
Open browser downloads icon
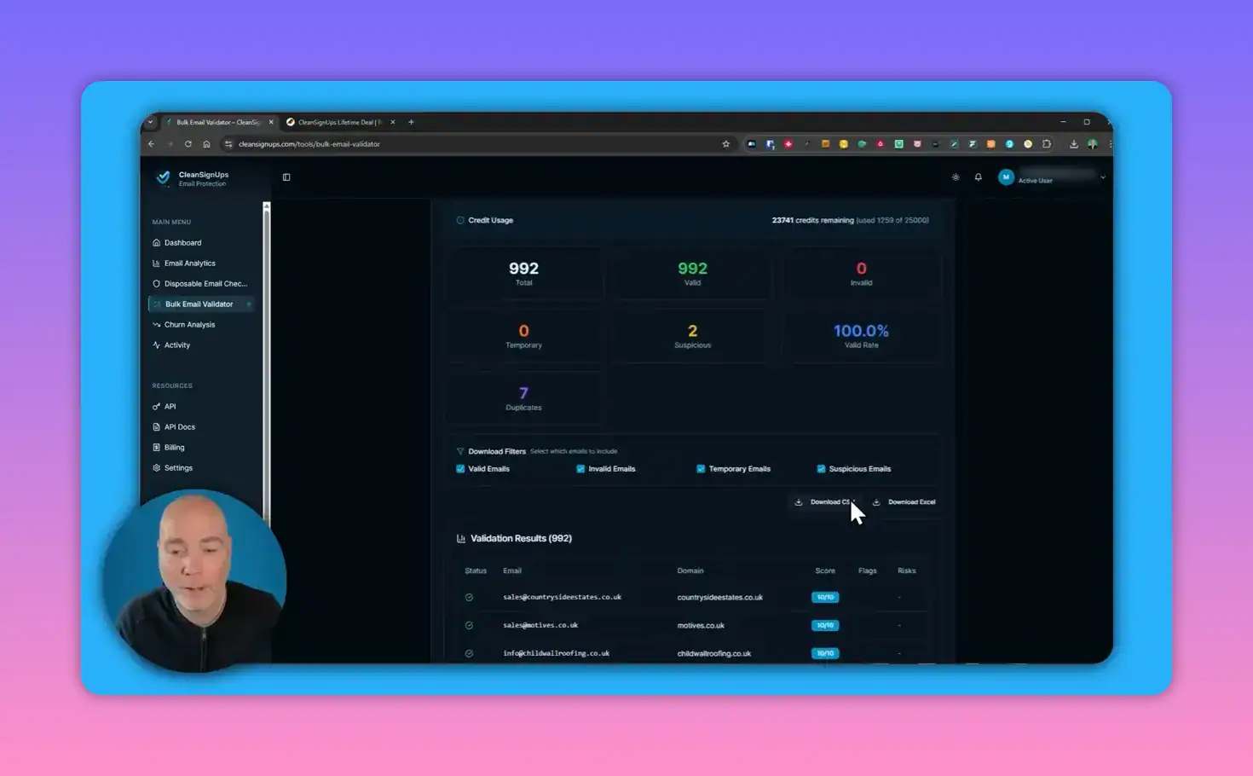coord(1073,144)
